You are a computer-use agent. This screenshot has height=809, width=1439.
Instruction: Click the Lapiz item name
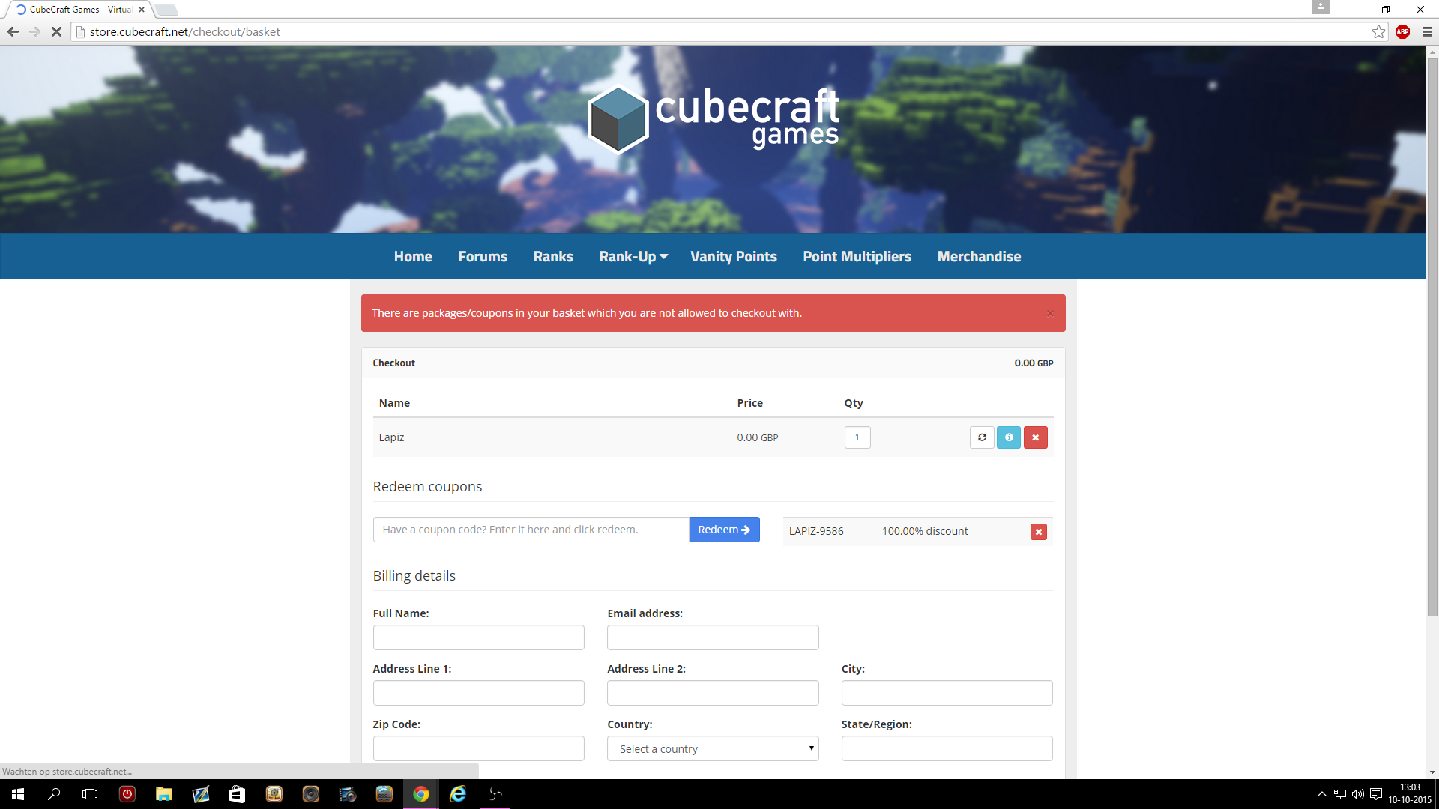coord(391,437)
